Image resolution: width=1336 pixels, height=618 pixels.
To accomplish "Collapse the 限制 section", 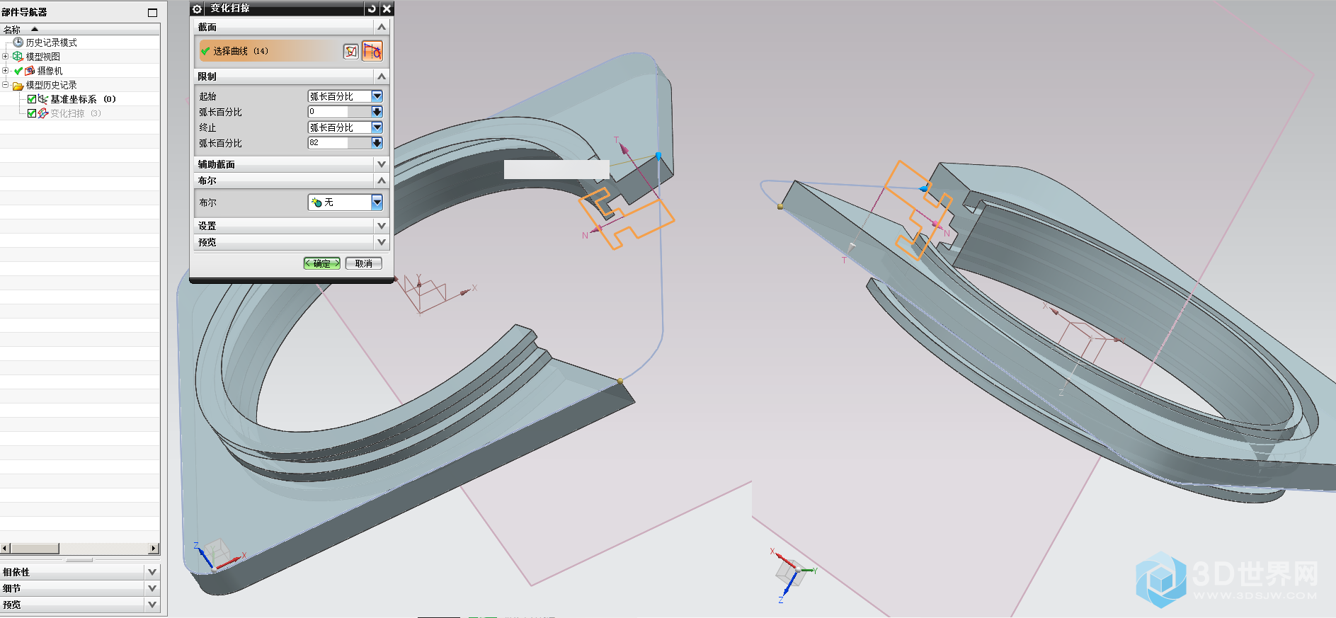I will tap(382, 76).
